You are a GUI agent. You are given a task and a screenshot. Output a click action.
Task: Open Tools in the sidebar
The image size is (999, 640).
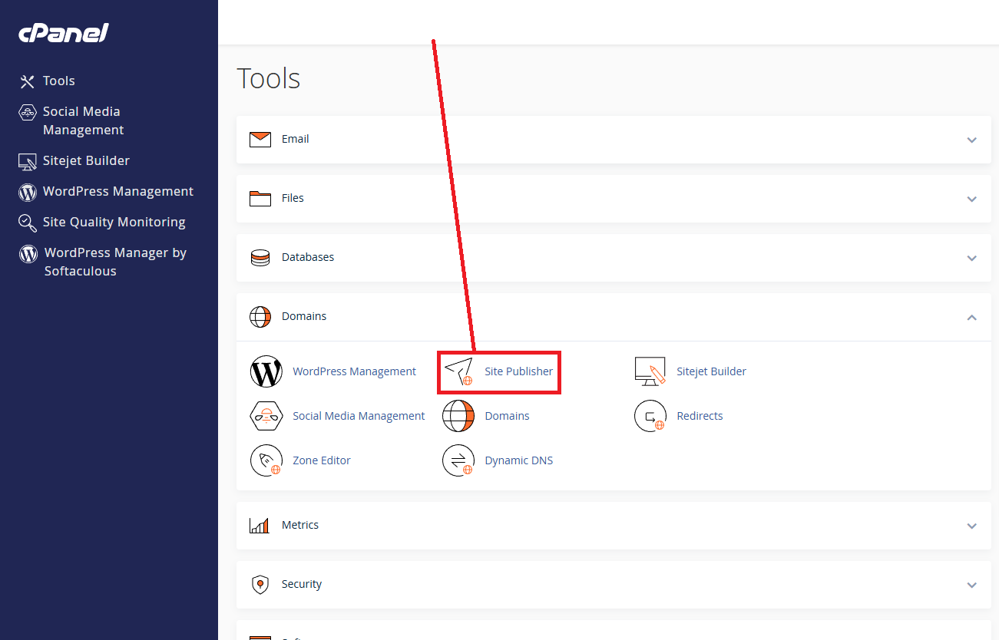tap(59, 81)
